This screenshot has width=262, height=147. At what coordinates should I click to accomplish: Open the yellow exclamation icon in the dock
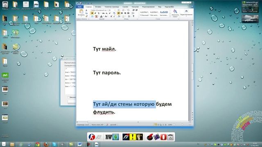133,137
